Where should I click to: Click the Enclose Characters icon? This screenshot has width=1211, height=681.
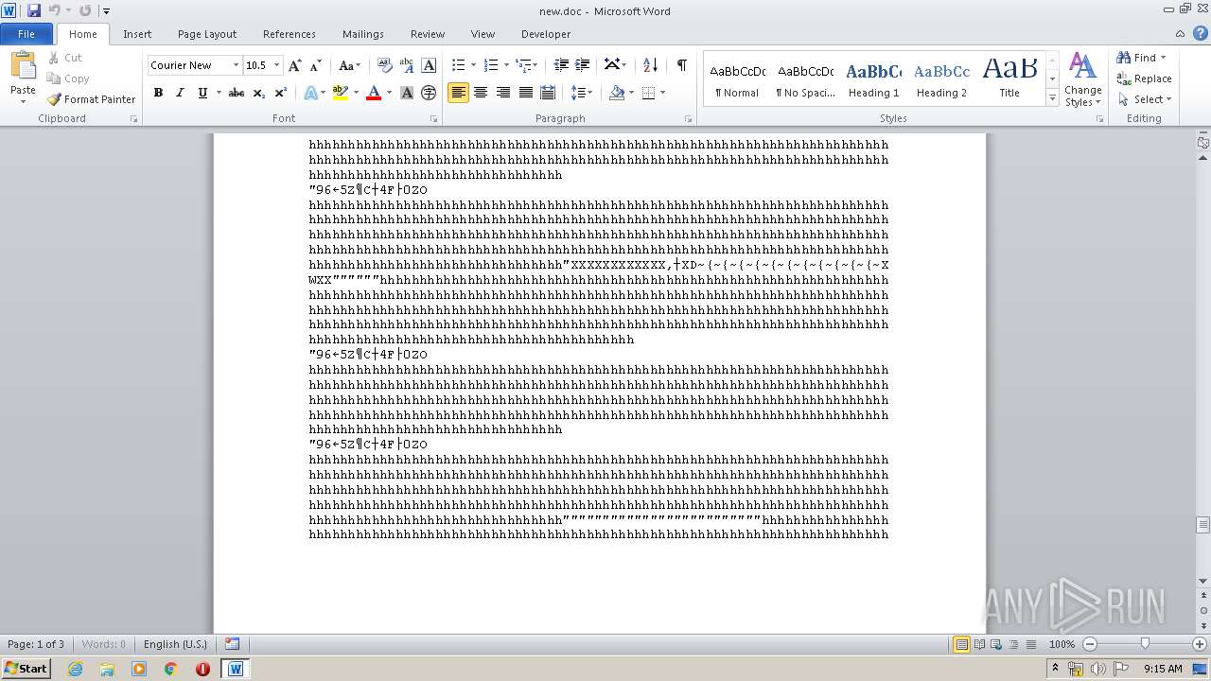click(429, 93)
